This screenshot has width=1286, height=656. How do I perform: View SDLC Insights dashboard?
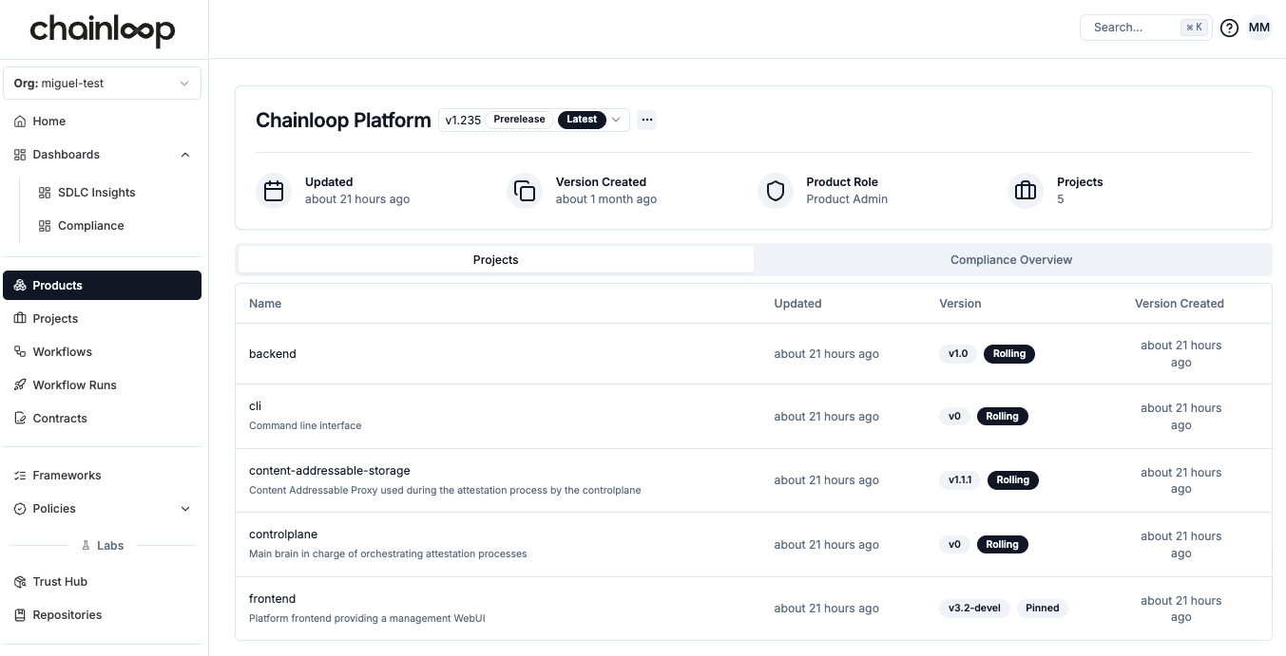click(97, 192)
